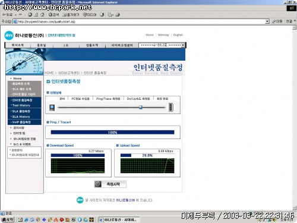Click the Upload Speed graph

(x=147, y=166)
